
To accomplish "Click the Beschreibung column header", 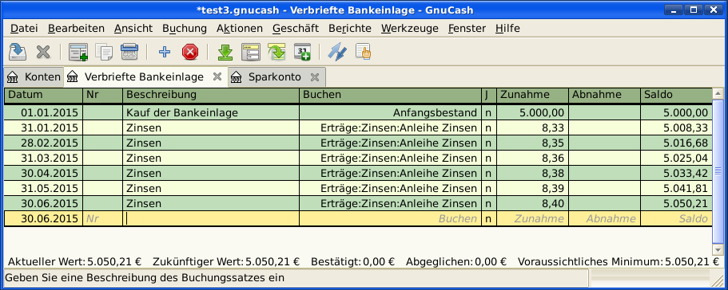I will click(x=211, y=95).
